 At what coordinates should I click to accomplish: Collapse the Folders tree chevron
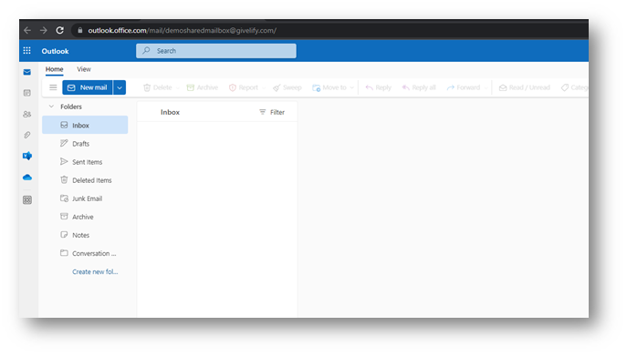pos(51,107)
